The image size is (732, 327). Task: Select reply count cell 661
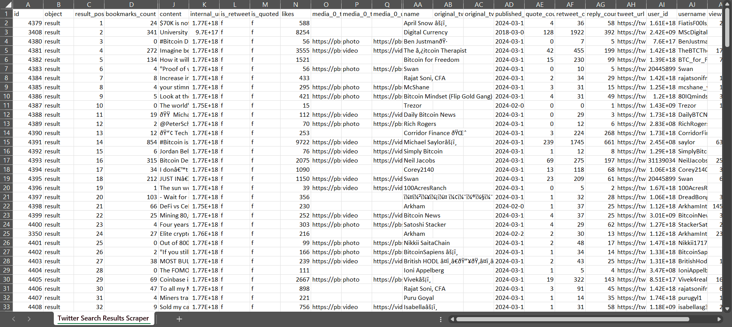(x=601, y=142)
